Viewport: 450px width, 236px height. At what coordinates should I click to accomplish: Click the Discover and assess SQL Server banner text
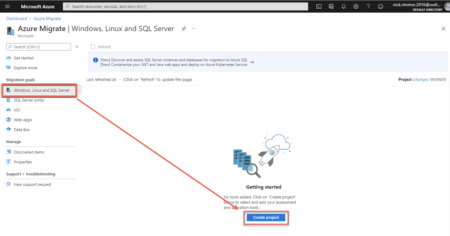click(x=174, y=60)
